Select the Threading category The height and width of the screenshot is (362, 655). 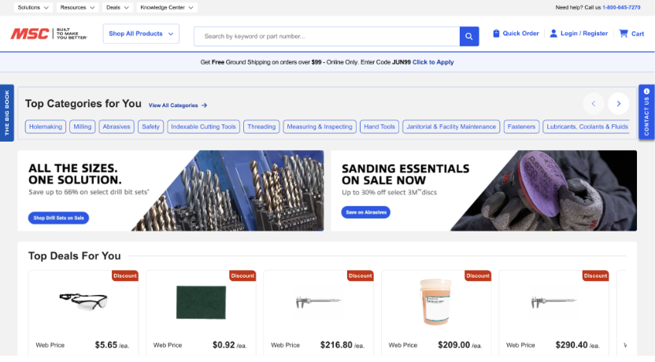point(261,127)
